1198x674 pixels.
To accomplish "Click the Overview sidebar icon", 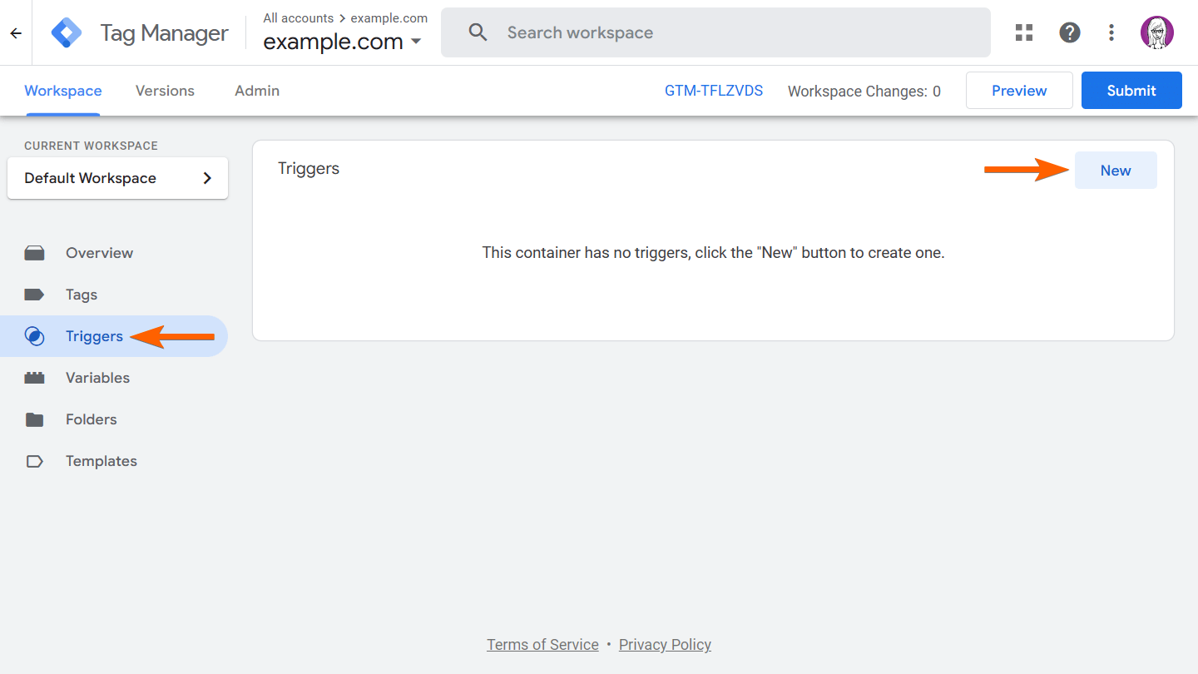I will click(35, 253).
